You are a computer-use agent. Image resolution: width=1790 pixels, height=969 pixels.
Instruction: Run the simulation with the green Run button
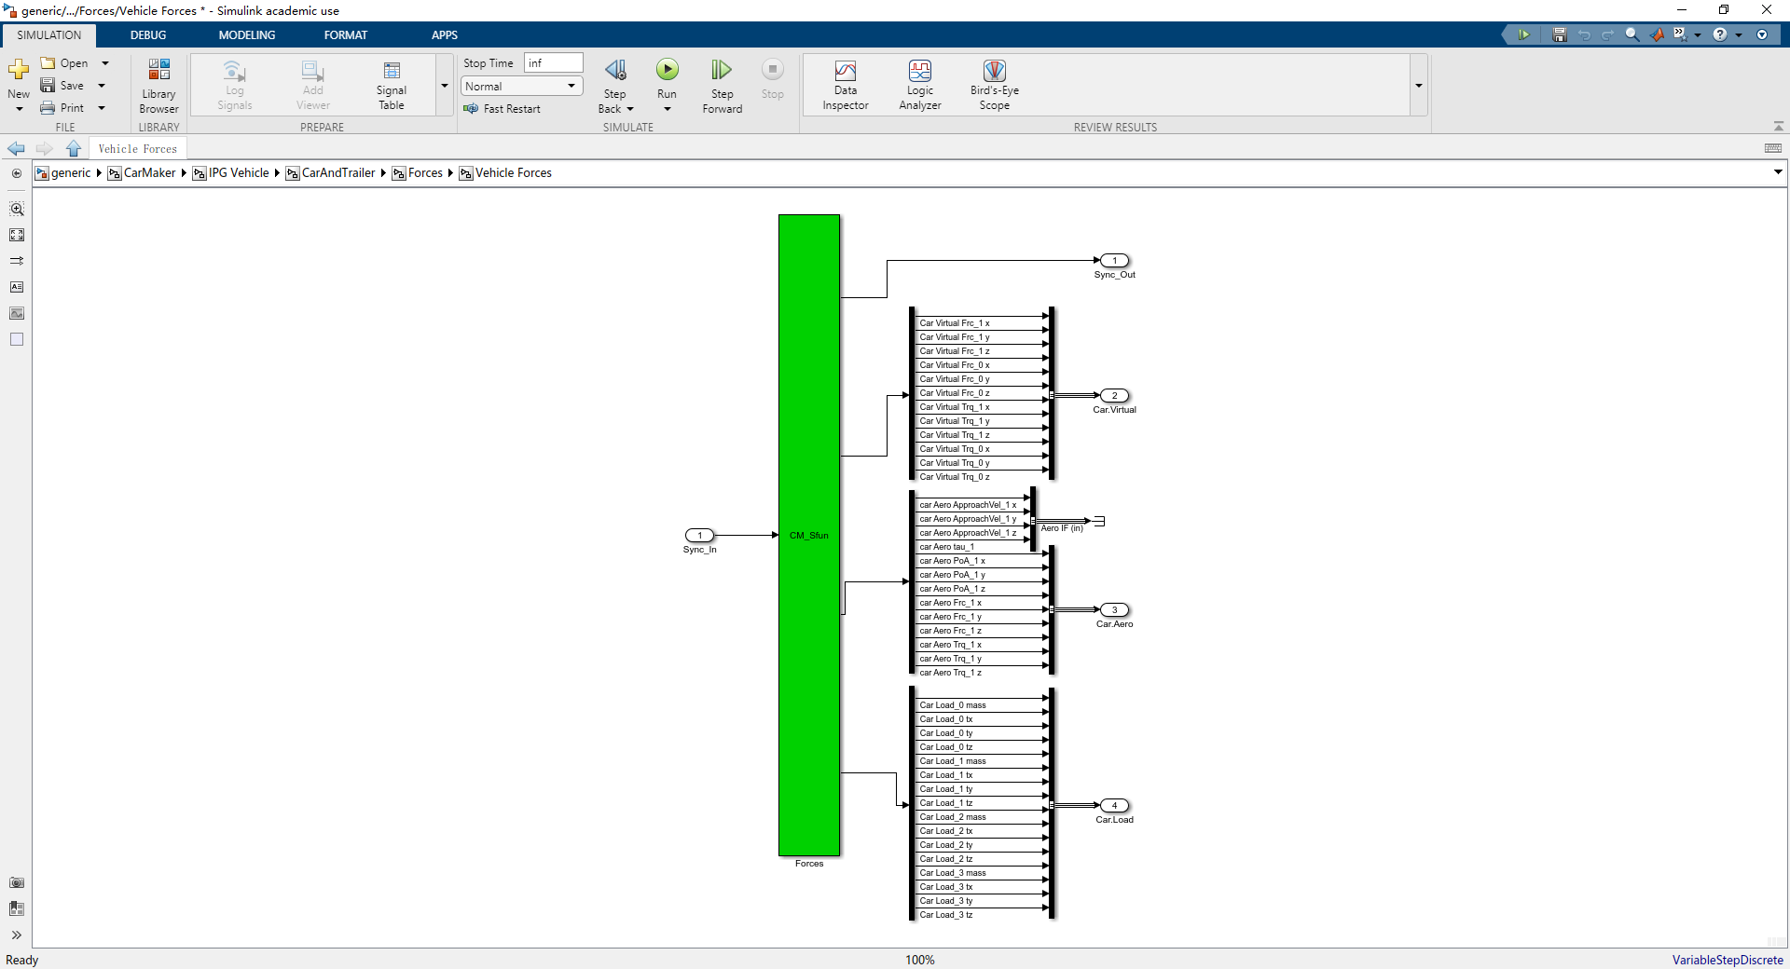tap(667, 70)
